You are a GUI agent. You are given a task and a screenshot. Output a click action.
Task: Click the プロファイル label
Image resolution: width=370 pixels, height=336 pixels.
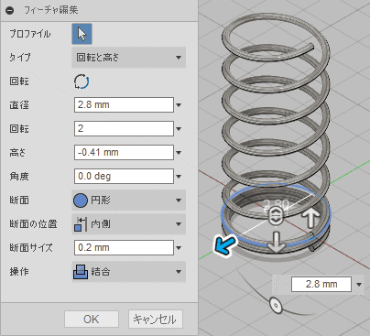[x=30, y=34]
